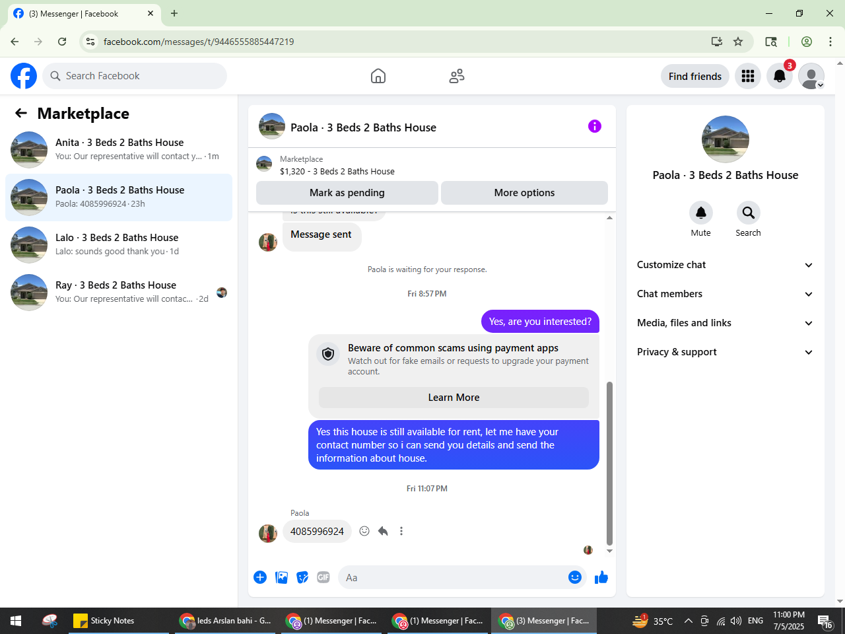Open the More options dropdown
Viewport: 845px width, 634px height.
click(524, 193)
